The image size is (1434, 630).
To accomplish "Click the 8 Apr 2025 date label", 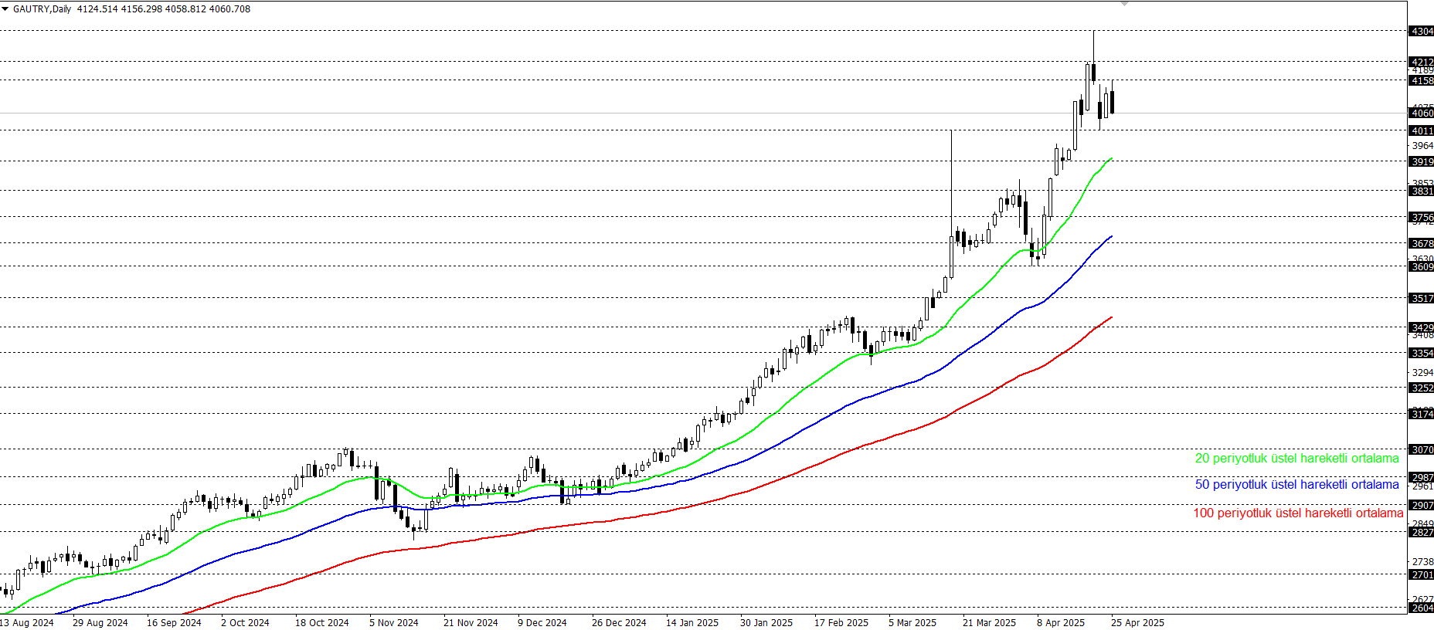I will point(1061,622).
